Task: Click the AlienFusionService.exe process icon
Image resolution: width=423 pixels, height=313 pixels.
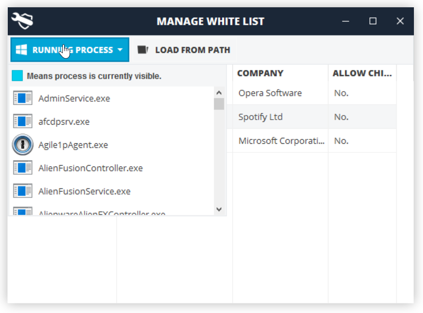Action: pos(23,191)
